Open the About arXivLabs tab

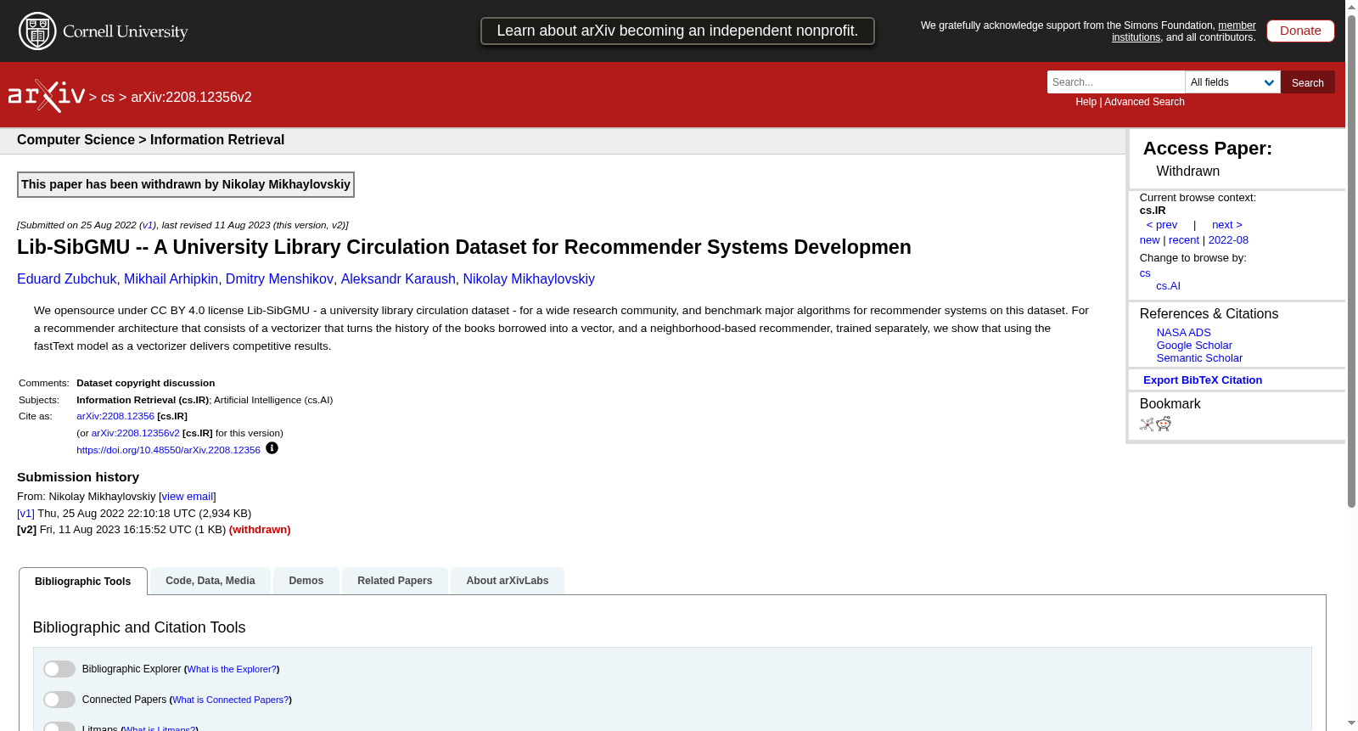508,581
